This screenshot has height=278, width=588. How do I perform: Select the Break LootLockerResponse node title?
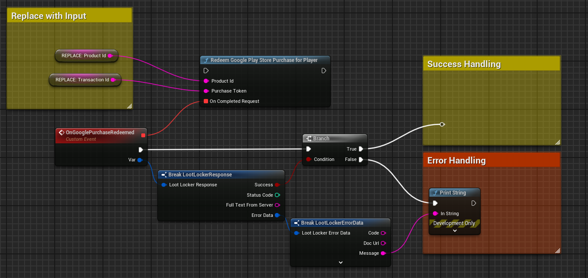tap(200, 175)
